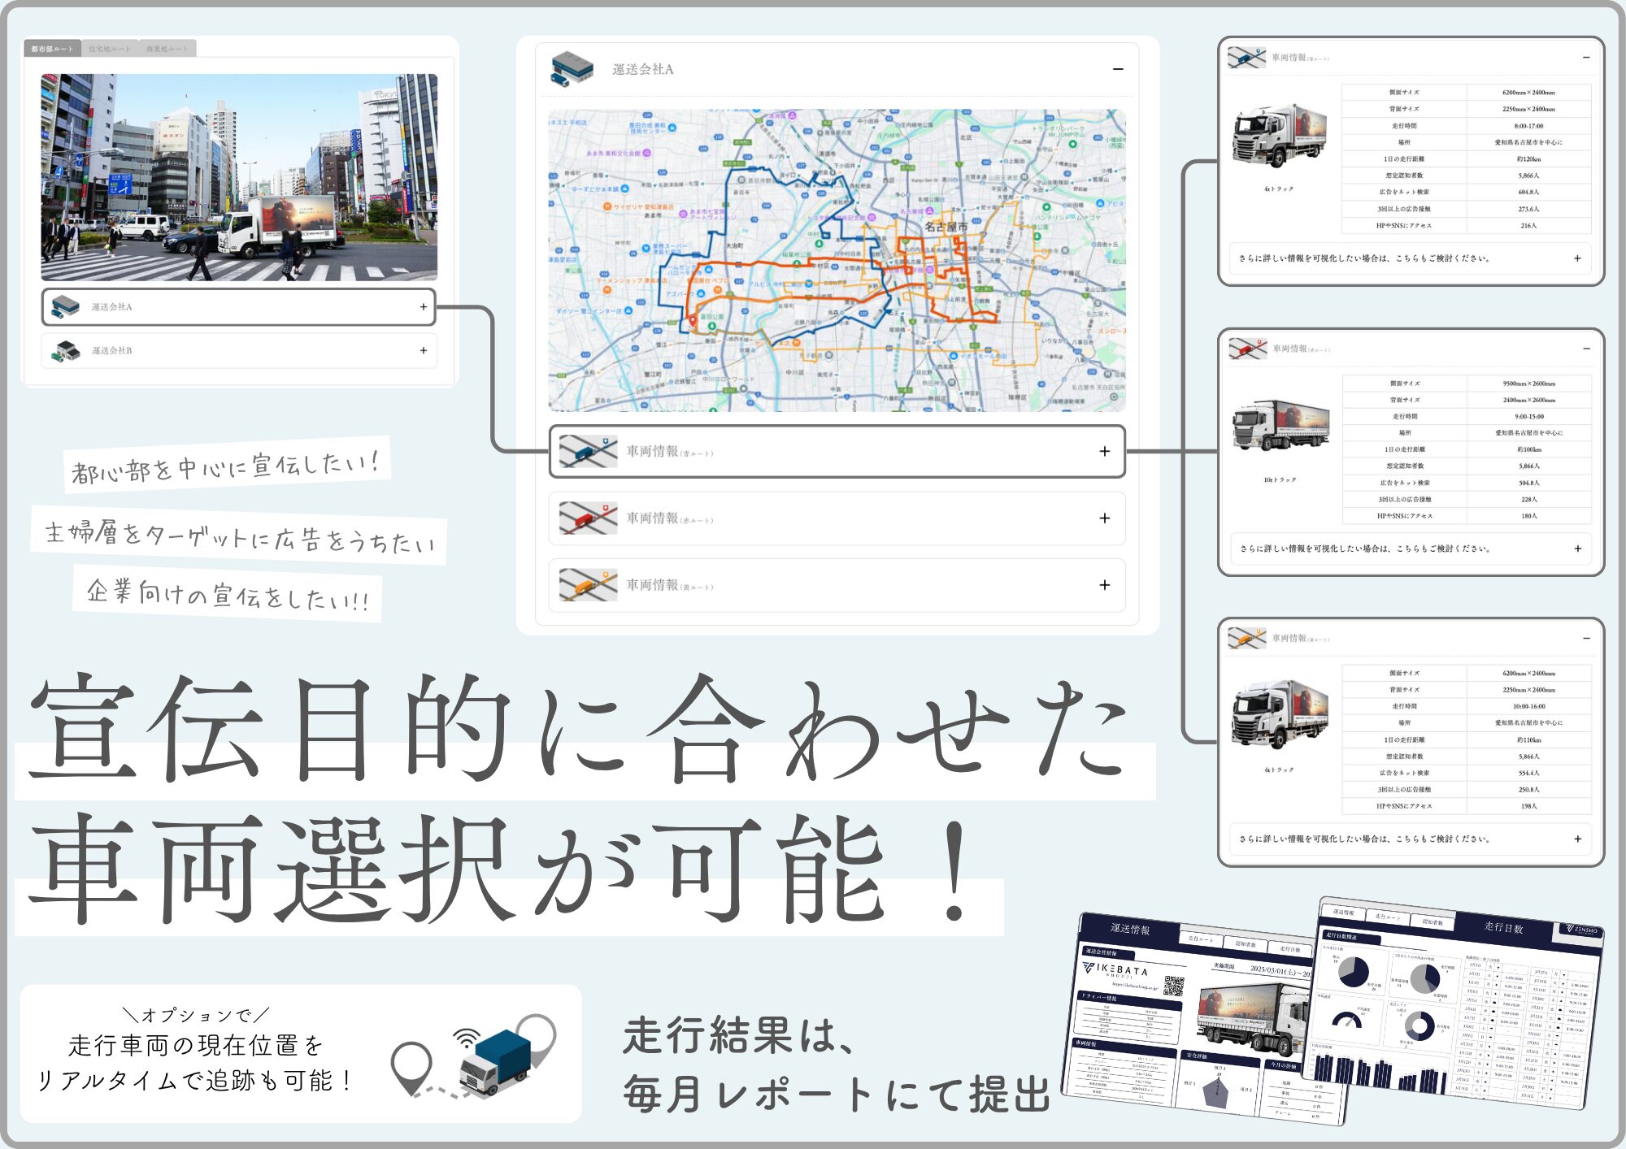Click the 運送会社A warehouse truck icon

click(572, 69)
